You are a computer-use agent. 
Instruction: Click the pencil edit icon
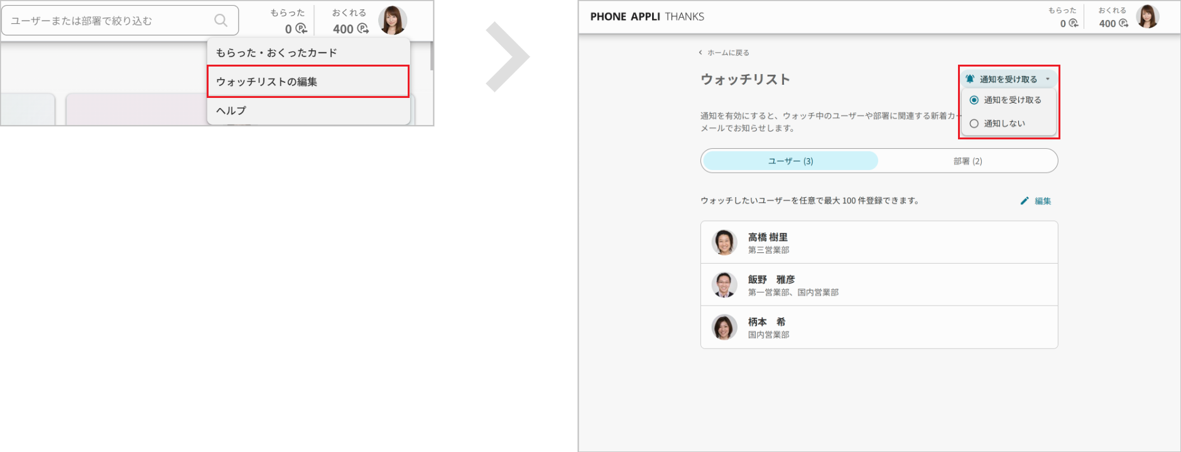(1025, 201)
